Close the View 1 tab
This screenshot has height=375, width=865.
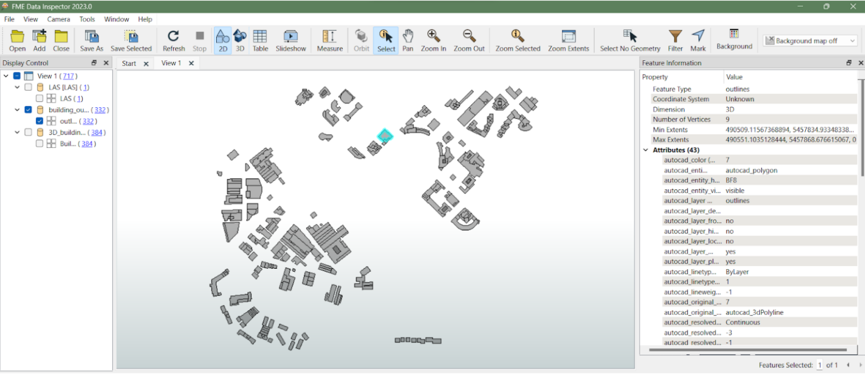click(191, 63)
